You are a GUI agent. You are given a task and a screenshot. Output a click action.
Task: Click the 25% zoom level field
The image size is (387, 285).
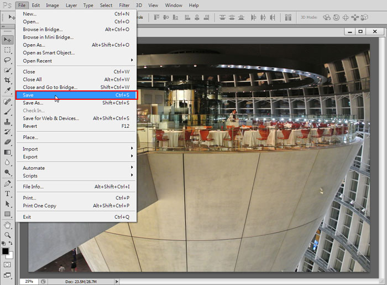pyautogui.click(x=29, y=281)
